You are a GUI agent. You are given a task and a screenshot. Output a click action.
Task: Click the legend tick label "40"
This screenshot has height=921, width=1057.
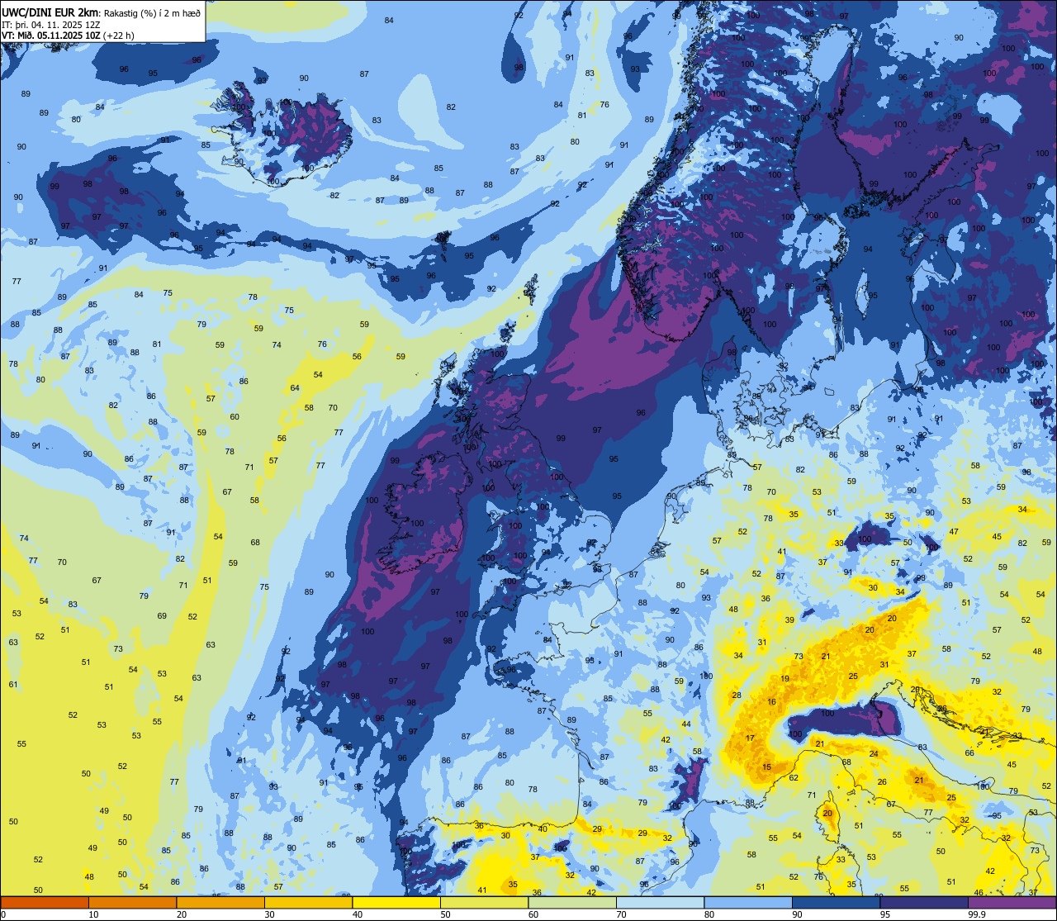point(358,914)
